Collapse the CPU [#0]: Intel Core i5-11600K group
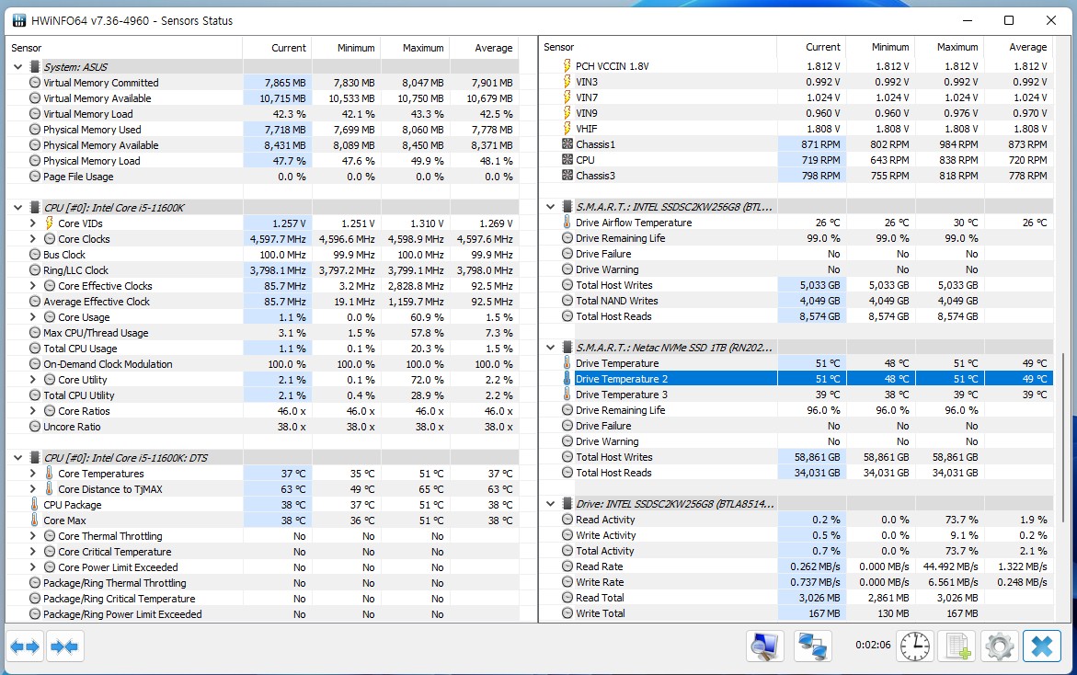The height and width of the screenshot is (675, 1077). click(17, 208)
